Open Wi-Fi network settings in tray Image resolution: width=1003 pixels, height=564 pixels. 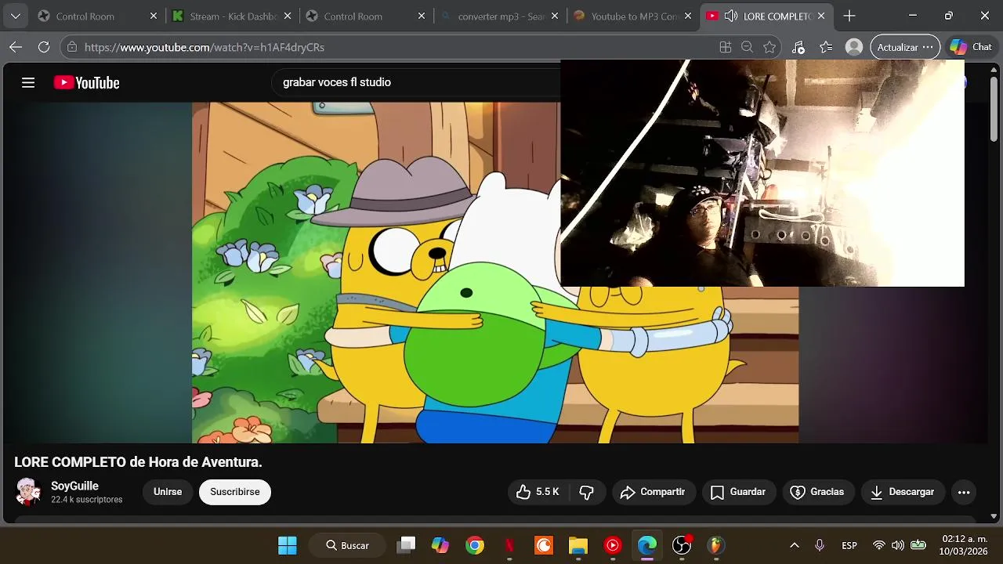point(879,545)
